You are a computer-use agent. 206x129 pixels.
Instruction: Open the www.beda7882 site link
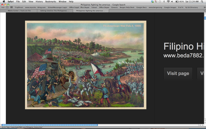point(183,55)
